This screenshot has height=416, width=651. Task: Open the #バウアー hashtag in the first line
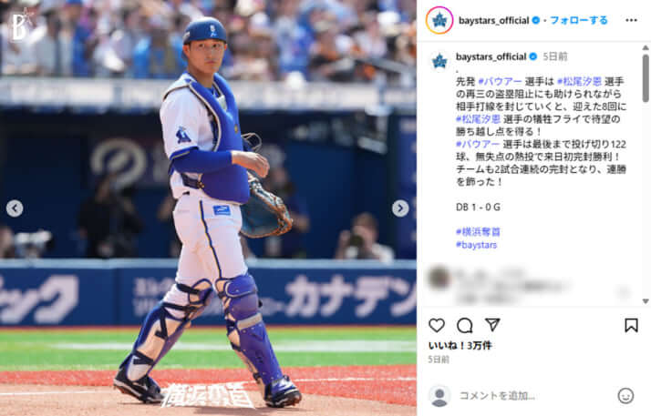click(500, 82)
